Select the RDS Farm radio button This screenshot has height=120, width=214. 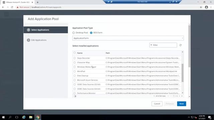pos(91,33)
